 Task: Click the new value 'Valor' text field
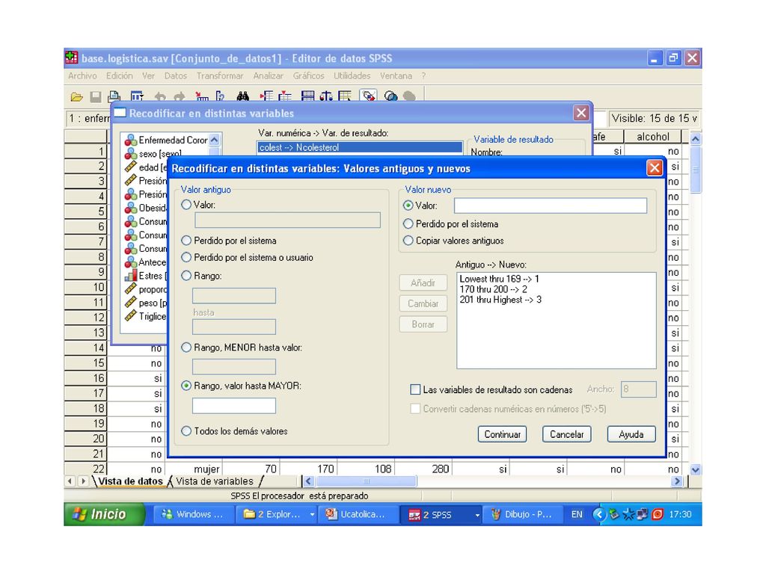550,206
